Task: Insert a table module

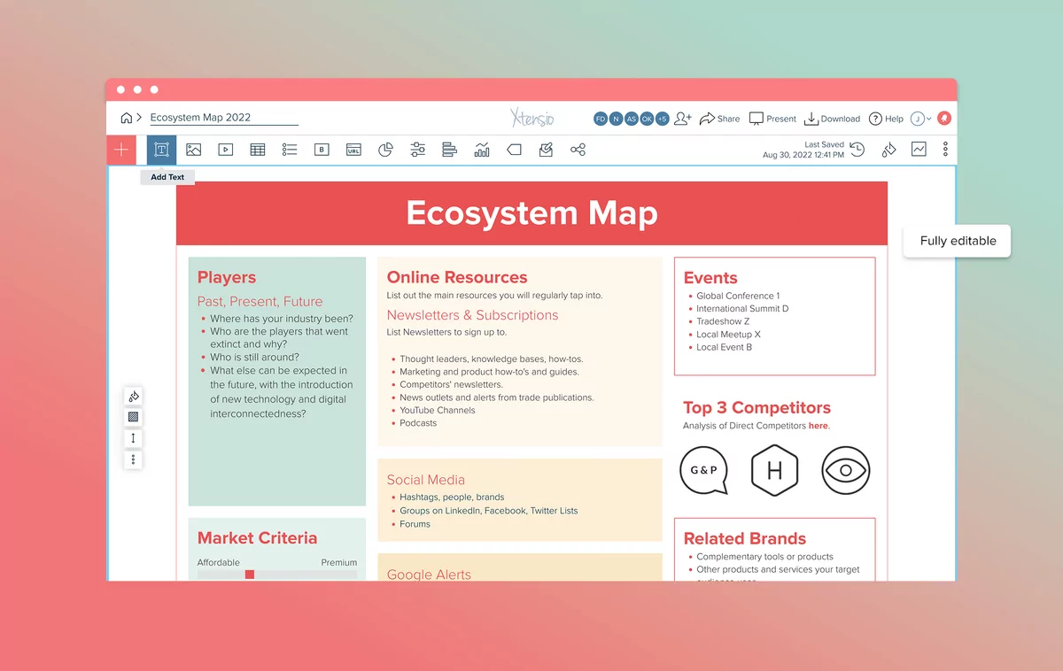Action: click(257, 150)
